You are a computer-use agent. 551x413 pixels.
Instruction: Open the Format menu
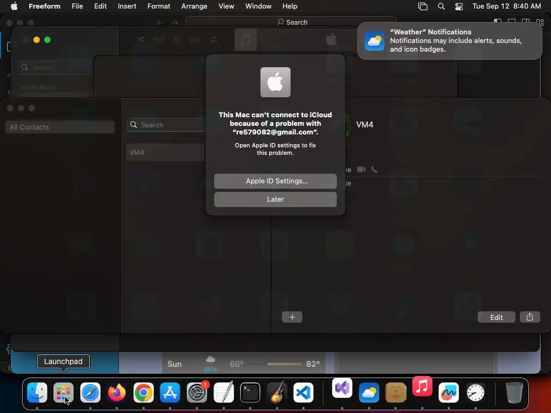click(159, 6)
